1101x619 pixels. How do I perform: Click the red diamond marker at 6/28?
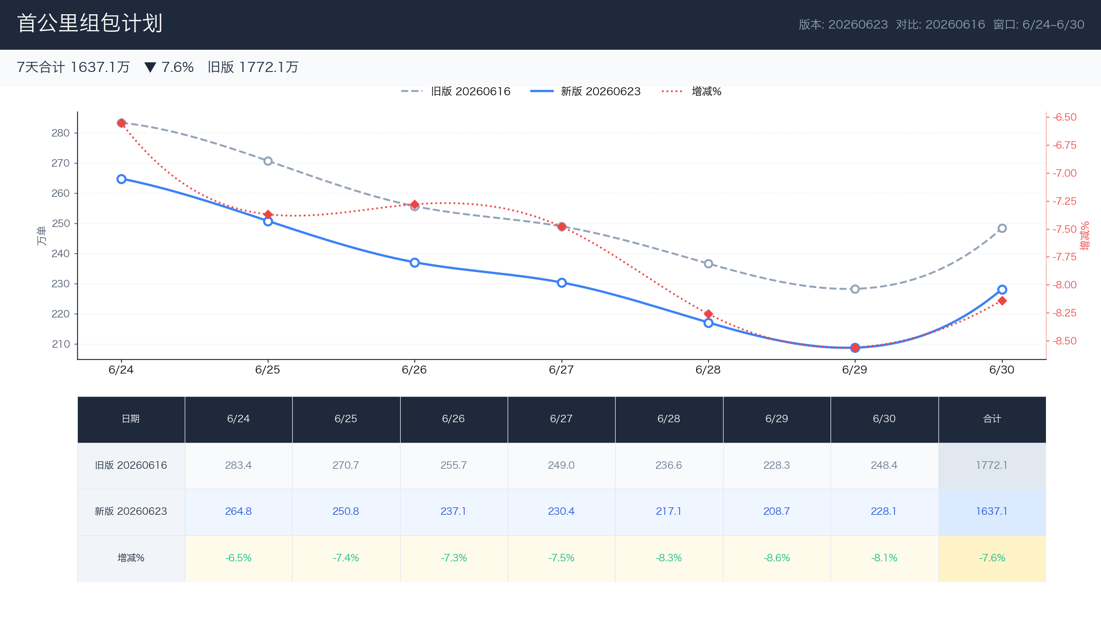coord(708,314)
